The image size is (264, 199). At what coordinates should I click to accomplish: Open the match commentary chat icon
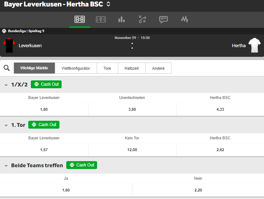point(163,20)
